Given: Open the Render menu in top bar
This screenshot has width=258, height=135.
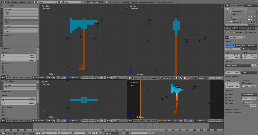Looking at the screenshot, I should pyautogui.click(x=14, y=2).
